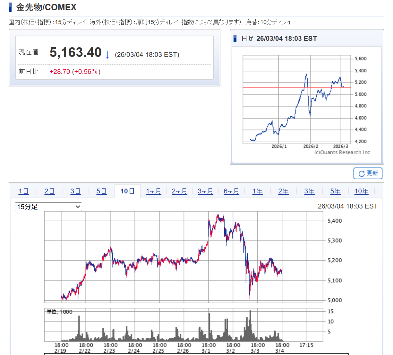Switch to the 5日 tab
The height and width of the screenshot is (355, 393).
pyautogui.click(x=101, y=191)
